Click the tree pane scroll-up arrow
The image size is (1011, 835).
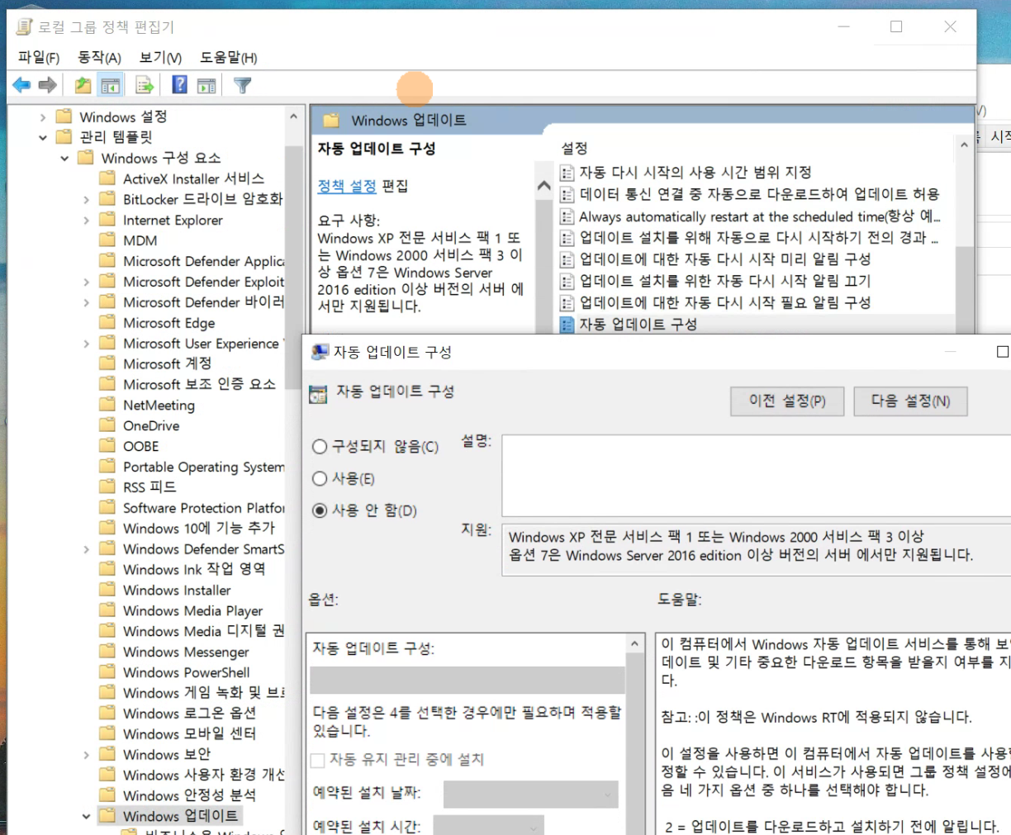293,117
